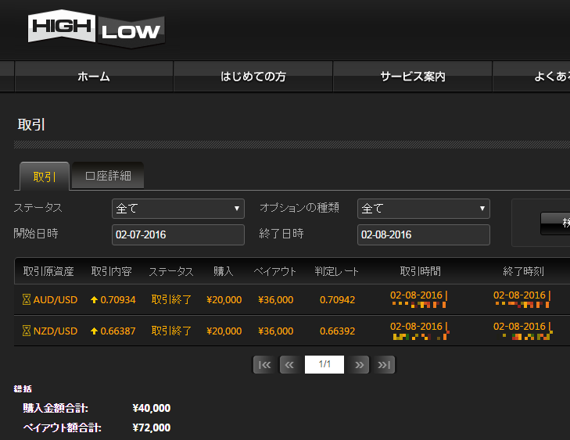Viewport: 570px width, 440px height.
Task: Click the search button beside filters
Action: tap(555, 224)
